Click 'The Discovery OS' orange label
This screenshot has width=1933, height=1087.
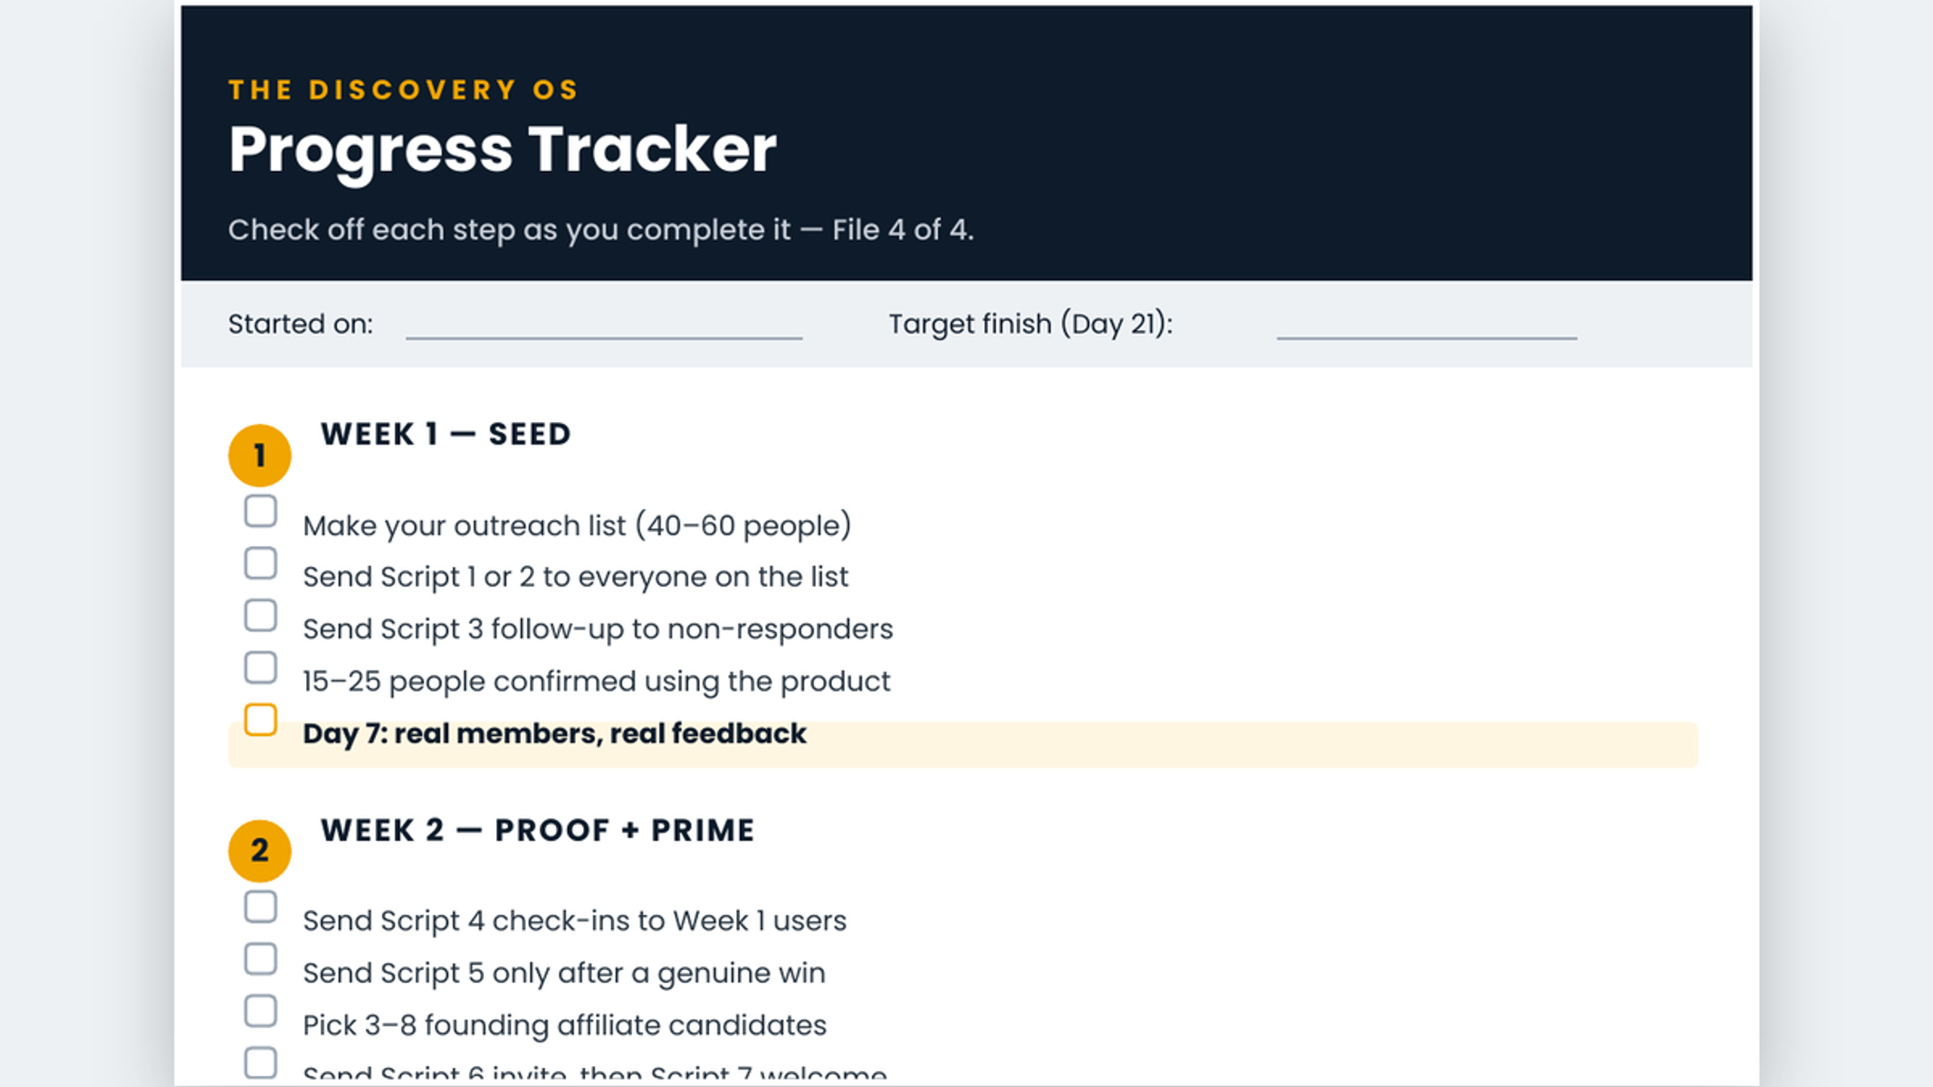[x=403, y=90]
